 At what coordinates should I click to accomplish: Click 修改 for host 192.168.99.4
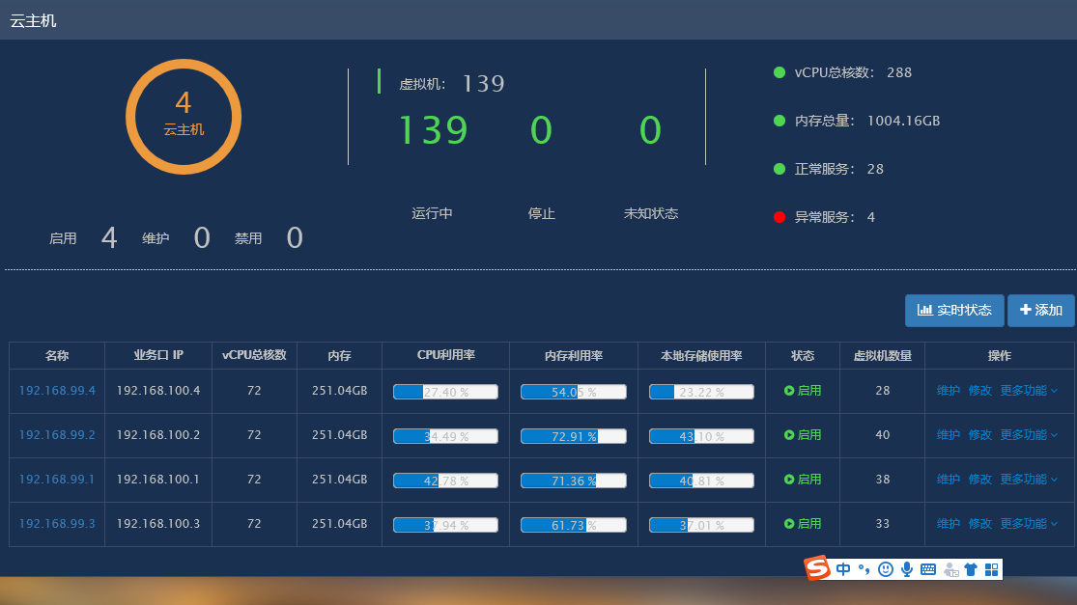click(x=979, y=390)
